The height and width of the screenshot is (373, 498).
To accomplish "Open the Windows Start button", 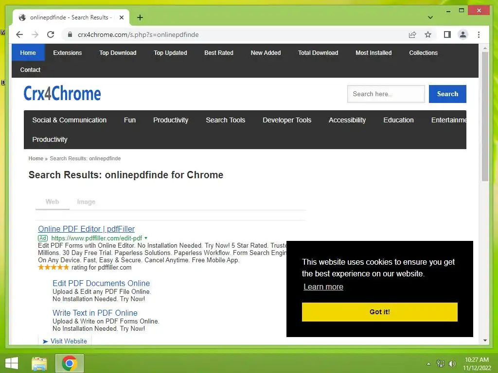I will [x=12, y=363].
